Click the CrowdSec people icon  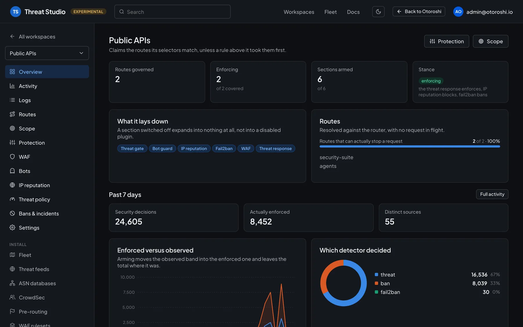click(x=12, y=297)
